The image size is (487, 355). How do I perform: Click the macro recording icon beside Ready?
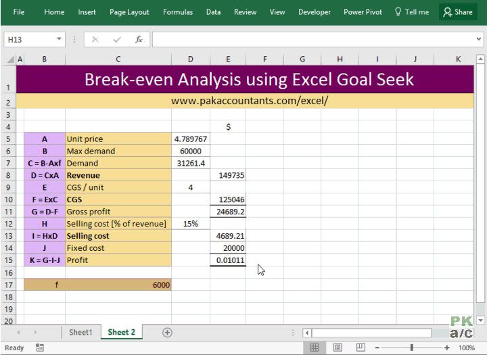coord(39,348)
